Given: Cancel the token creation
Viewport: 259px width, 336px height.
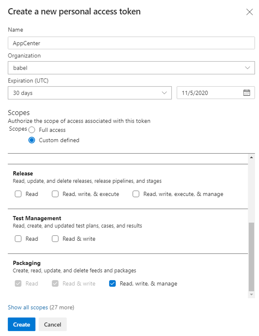Looking at the screenshot, I should click(x=53, y=324).
